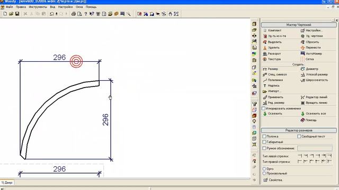Click the top 296 dimension label
Screen dimensions: 339x190
[59, 58]
